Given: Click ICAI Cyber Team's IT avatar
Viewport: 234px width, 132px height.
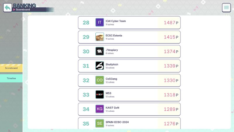Looking at the screenshot, I should pos(99,22).
